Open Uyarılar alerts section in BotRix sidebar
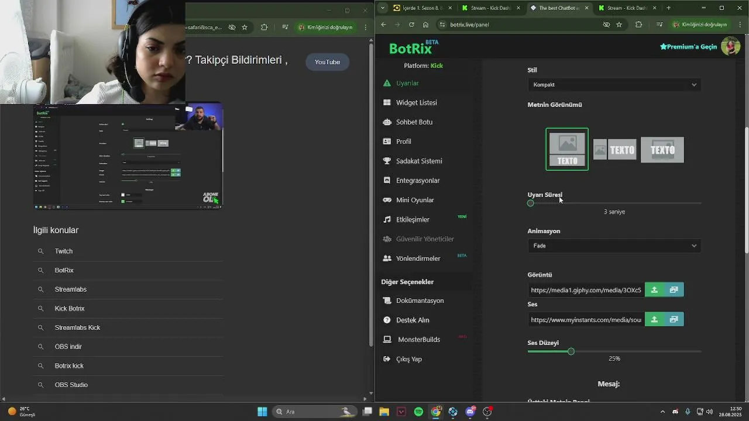 pyautogui.click(x=407, y=83)
